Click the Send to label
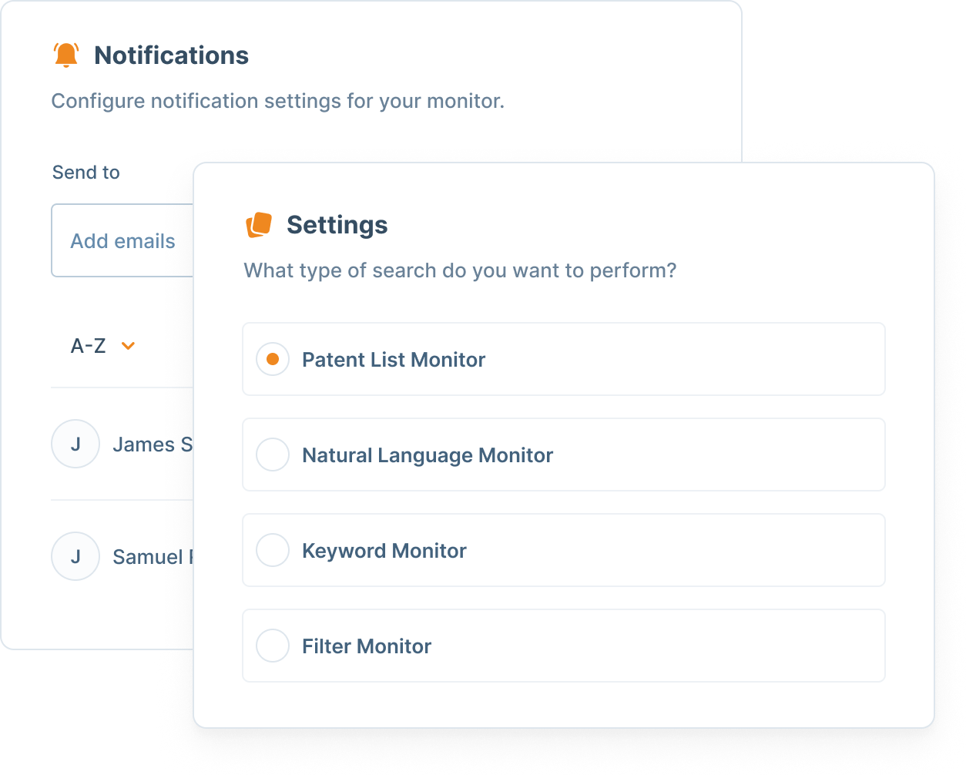This screenshot has height=775, width=966. coord(86,173)
